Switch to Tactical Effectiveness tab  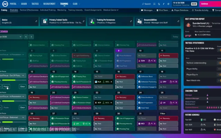coord(29,10)
